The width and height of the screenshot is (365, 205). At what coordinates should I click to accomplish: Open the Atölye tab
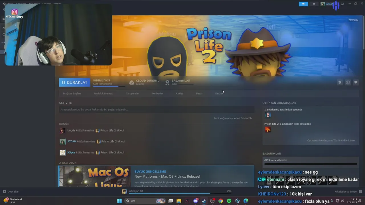(x=179, y=93)
